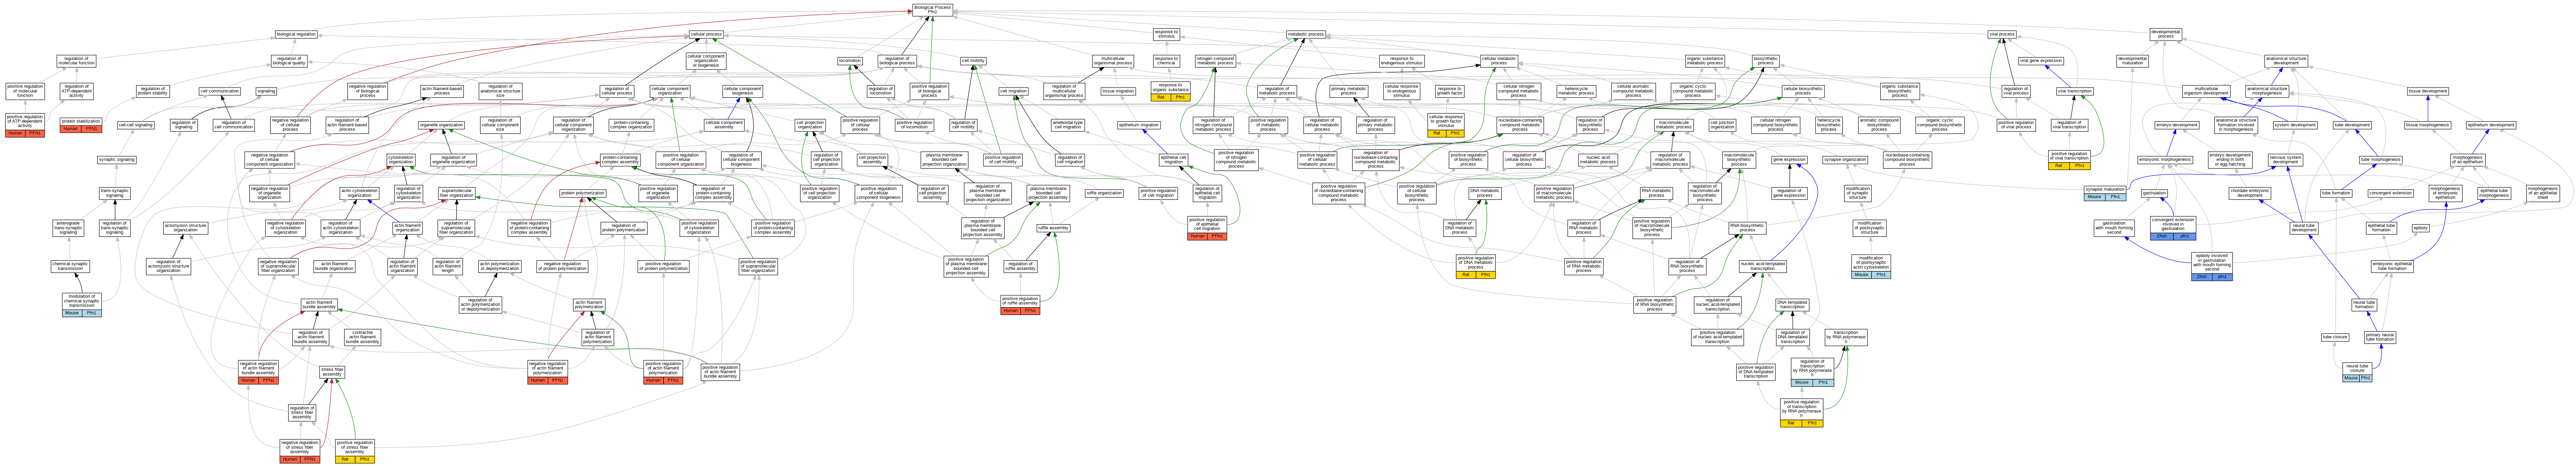Click the 'neural tube closure' Mouse Pfn1 node

click(x=2357, y=372)
